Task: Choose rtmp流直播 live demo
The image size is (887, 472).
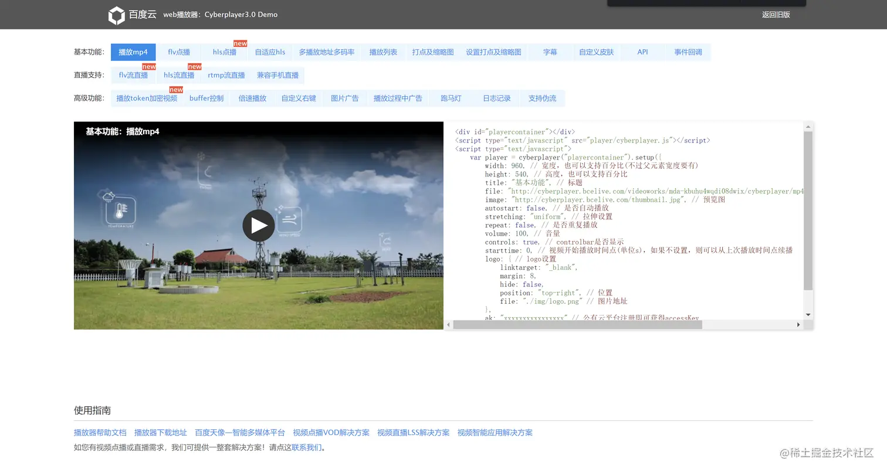Action: click(226, 75)
